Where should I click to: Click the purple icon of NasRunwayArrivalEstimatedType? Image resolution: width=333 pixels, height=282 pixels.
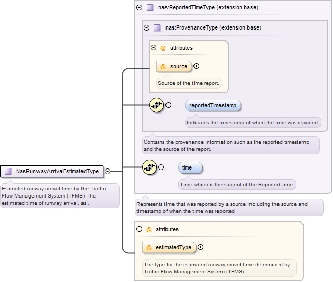[8, 171]
